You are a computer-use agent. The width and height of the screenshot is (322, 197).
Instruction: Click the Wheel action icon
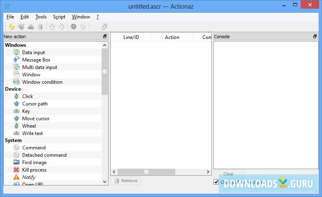[x=16, y=126]
